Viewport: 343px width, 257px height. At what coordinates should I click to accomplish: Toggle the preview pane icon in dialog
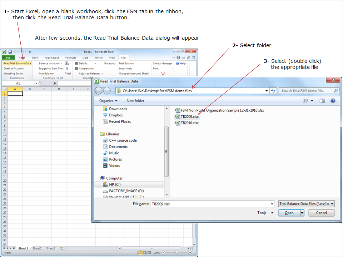(x=322, y=101)
